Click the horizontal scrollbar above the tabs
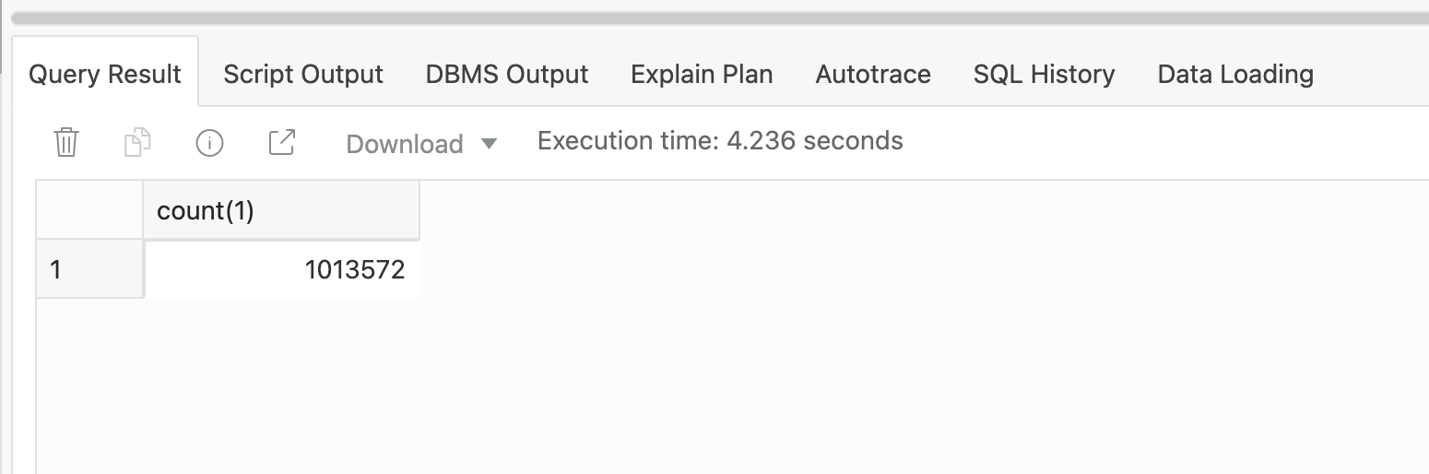This screenshot has height=474, width=1429. click(x=714, y=18)
